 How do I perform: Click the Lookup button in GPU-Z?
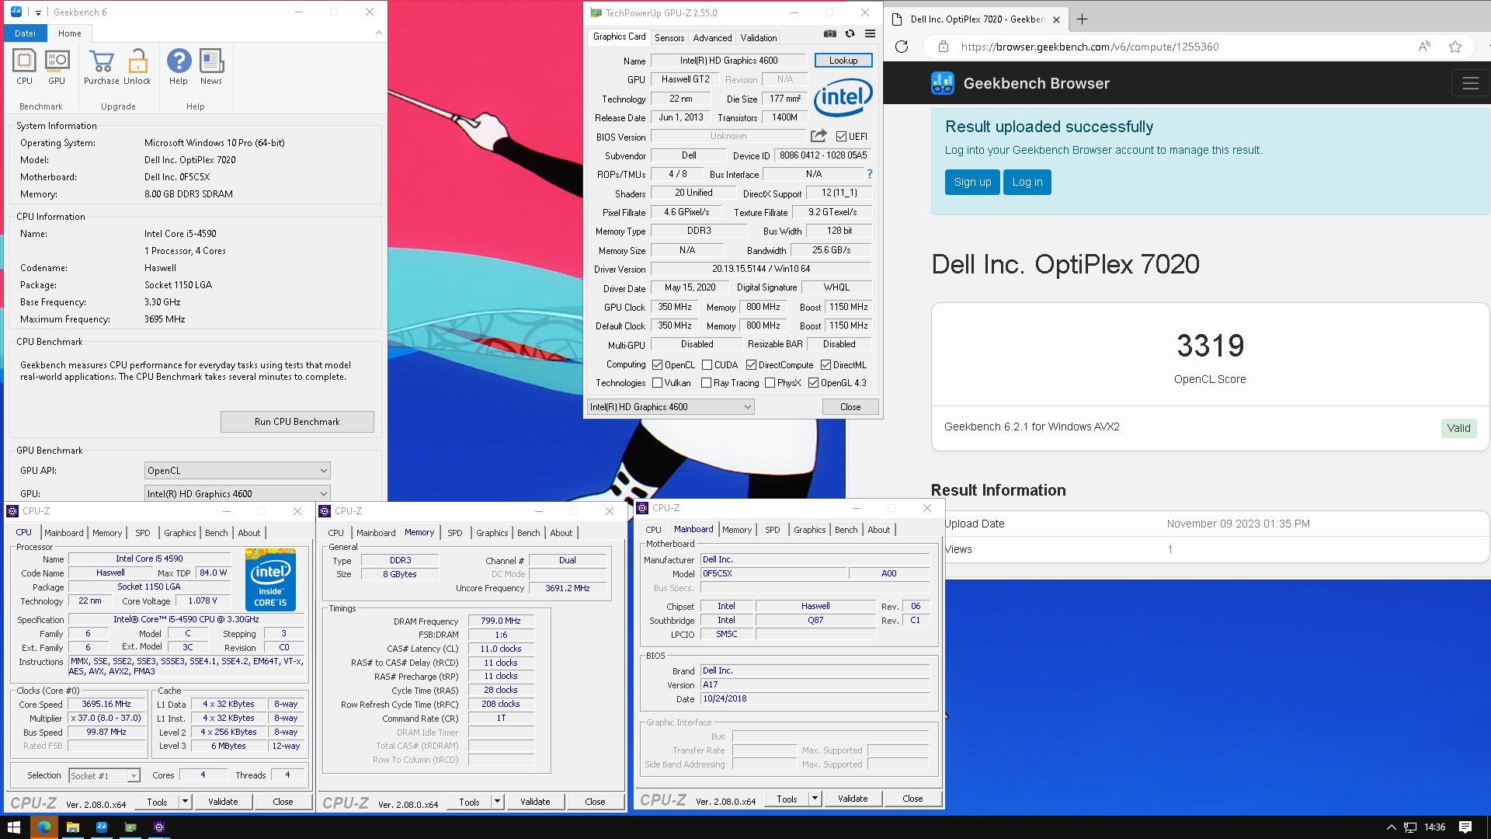point(843,61)
